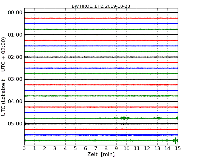Click the x-axis tick label 3

[x=55, y=149]
